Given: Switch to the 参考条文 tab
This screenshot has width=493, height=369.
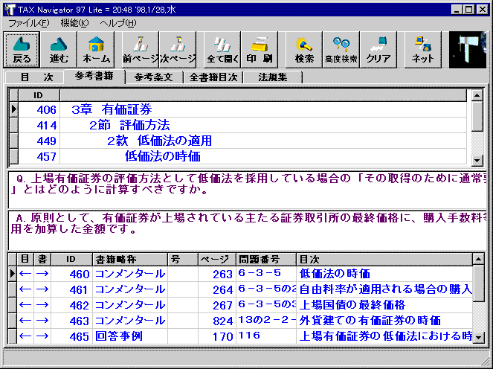Looking at the screenshot, I should pyautogui.click(x=154, y=77).
